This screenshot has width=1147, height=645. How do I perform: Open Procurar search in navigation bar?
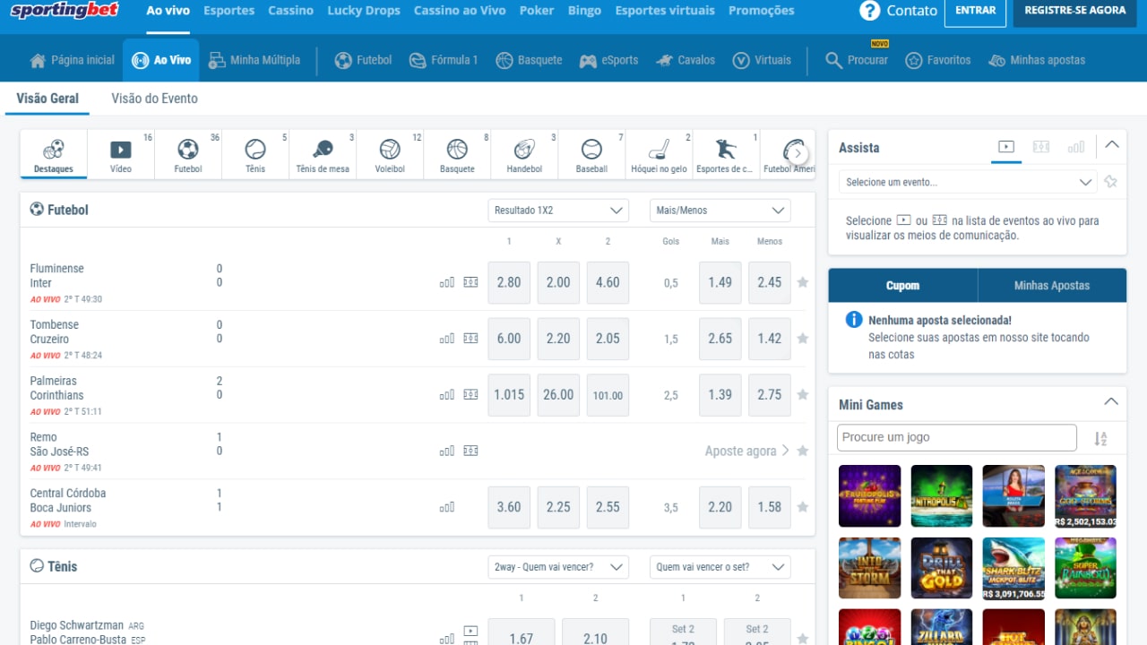857,60
